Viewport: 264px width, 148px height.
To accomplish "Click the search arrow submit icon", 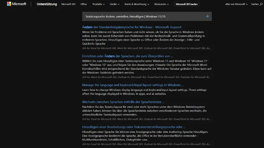I will (207, 16).
